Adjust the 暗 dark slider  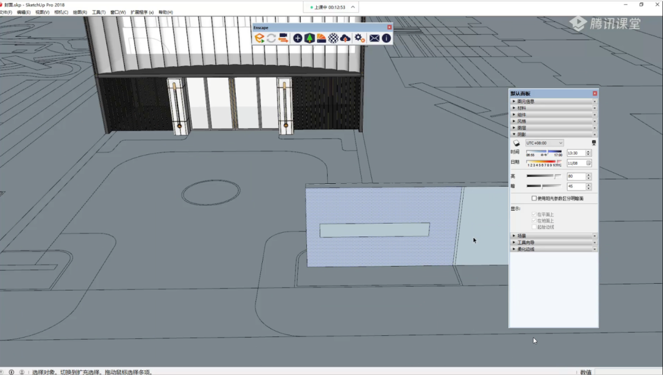click(544, 186)
